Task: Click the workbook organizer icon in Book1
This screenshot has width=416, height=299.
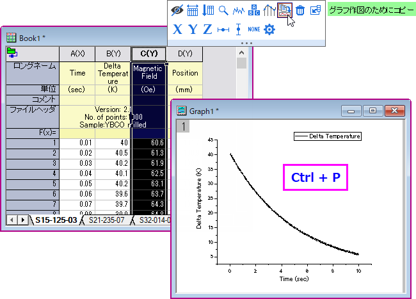Action: (12, 53)
